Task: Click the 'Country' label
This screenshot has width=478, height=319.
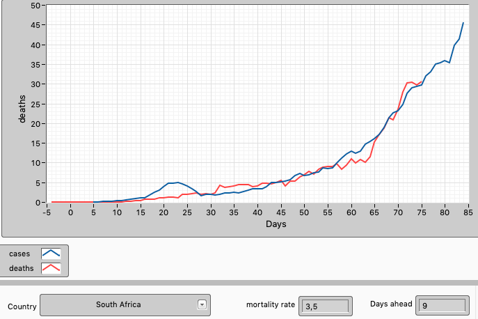Action: pos(22,306)
